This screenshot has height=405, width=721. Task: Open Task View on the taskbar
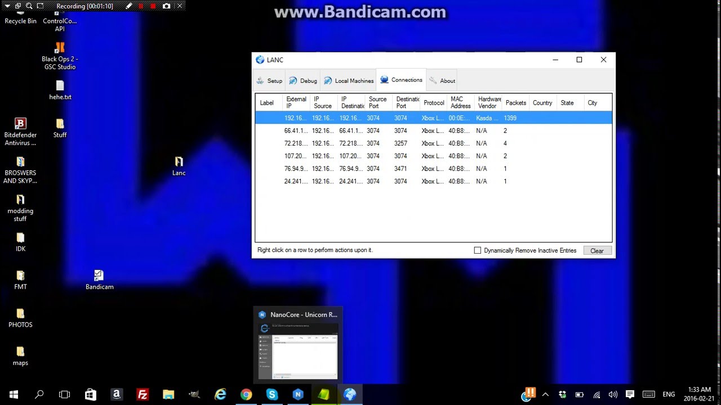65,394
